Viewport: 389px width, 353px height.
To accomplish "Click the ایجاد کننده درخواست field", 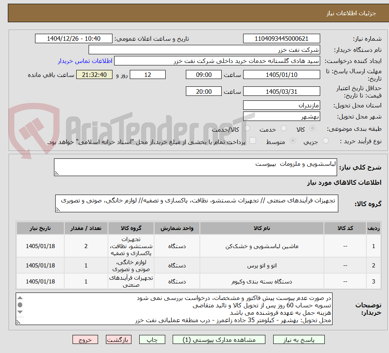I will click(x=217, y=61).
